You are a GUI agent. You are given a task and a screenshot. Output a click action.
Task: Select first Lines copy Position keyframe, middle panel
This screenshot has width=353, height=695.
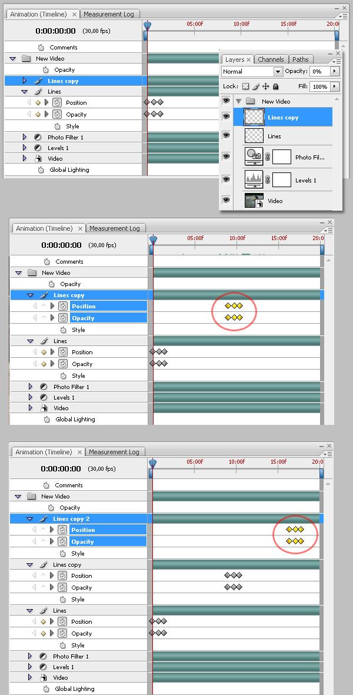pyautogui.click(x=228, y=306)
